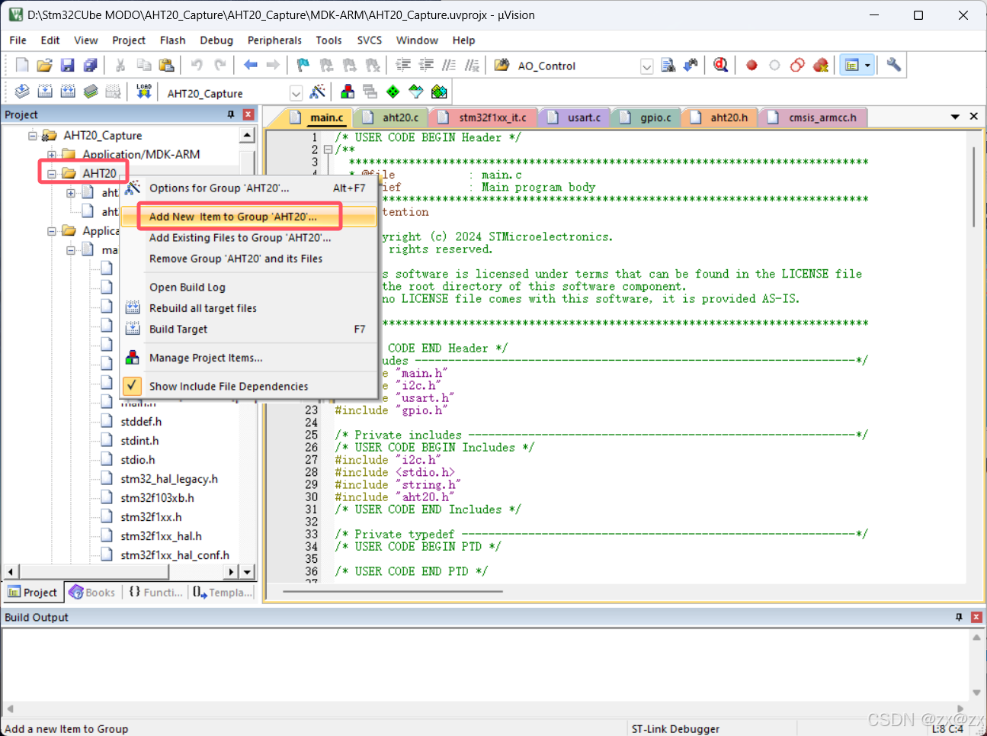Click the Save All files icon
987x736 pixels.
click(x=91, y=66)
